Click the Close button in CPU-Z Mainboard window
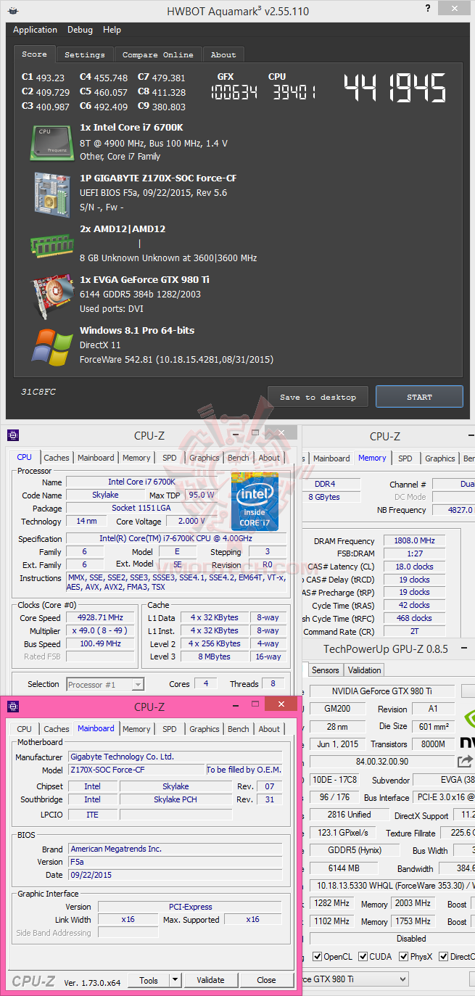This screenshot has height=996, width=475. [x=266, y=980]
